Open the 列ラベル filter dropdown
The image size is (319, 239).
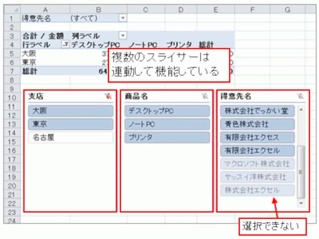[x=123, y=36]
